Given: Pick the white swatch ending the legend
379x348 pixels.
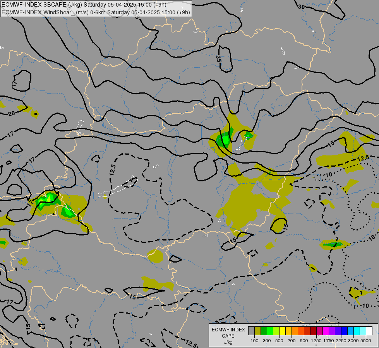Looking at the screenshot, I should click(x=369, y=331).
